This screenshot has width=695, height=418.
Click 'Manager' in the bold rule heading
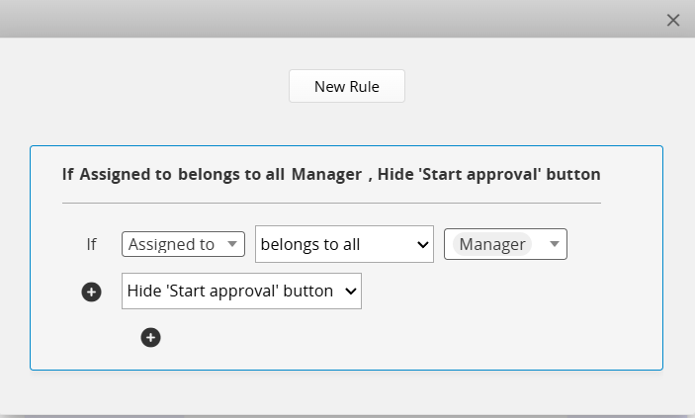tap(326, 174)
